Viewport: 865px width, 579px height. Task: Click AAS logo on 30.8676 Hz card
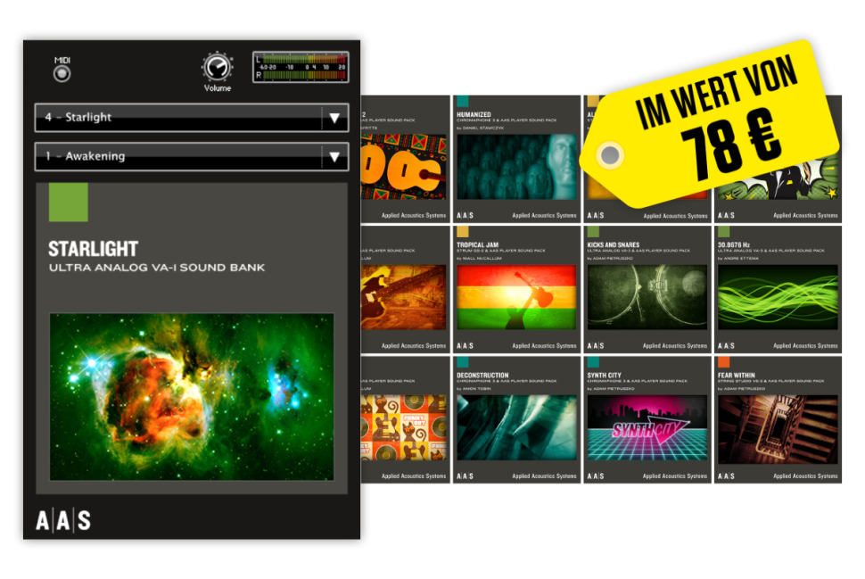point(726,345)
